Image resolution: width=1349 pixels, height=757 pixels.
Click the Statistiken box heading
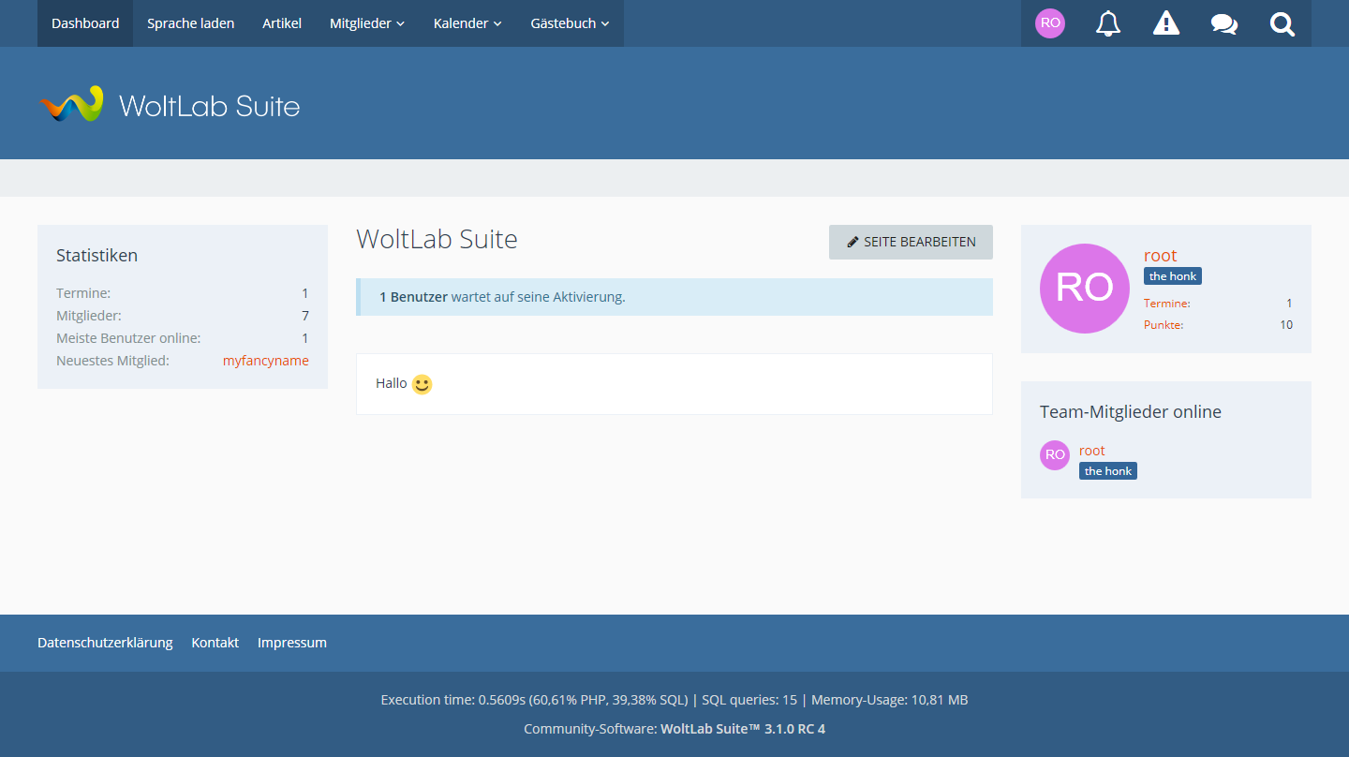[x=97, y=255]
